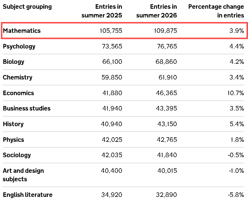This screenshot has width=248, height=202.
Task: Select the Mathematics row label
Action: coord(22,31)
